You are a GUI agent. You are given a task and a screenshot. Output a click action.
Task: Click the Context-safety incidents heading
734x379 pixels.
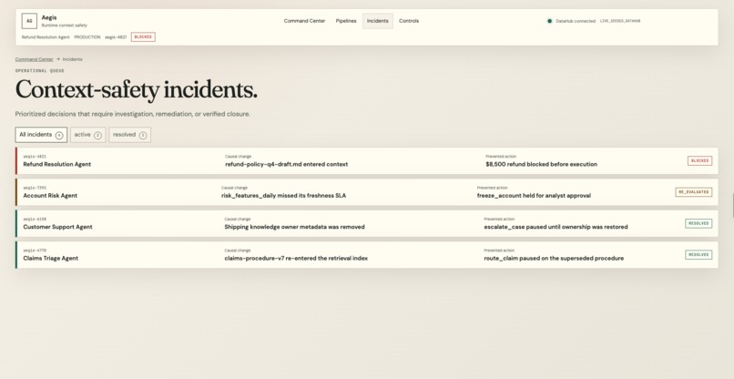point(137,90)
